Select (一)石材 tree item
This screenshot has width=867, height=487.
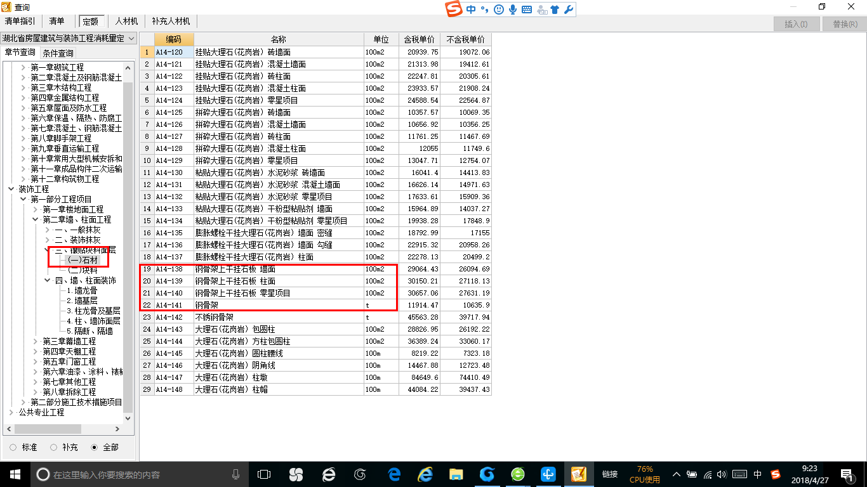tap(83, 260)
